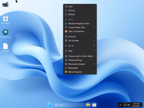Click the New plus circle icon

(x=66, y=51)
